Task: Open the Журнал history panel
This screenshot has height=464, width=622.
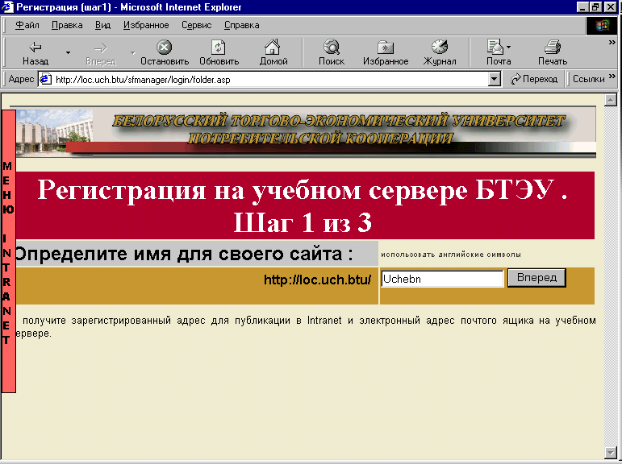Action: (x=440, y=52)
